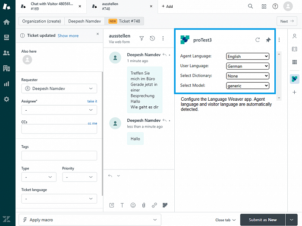Open ticket events history clock icon

point(152,38)
